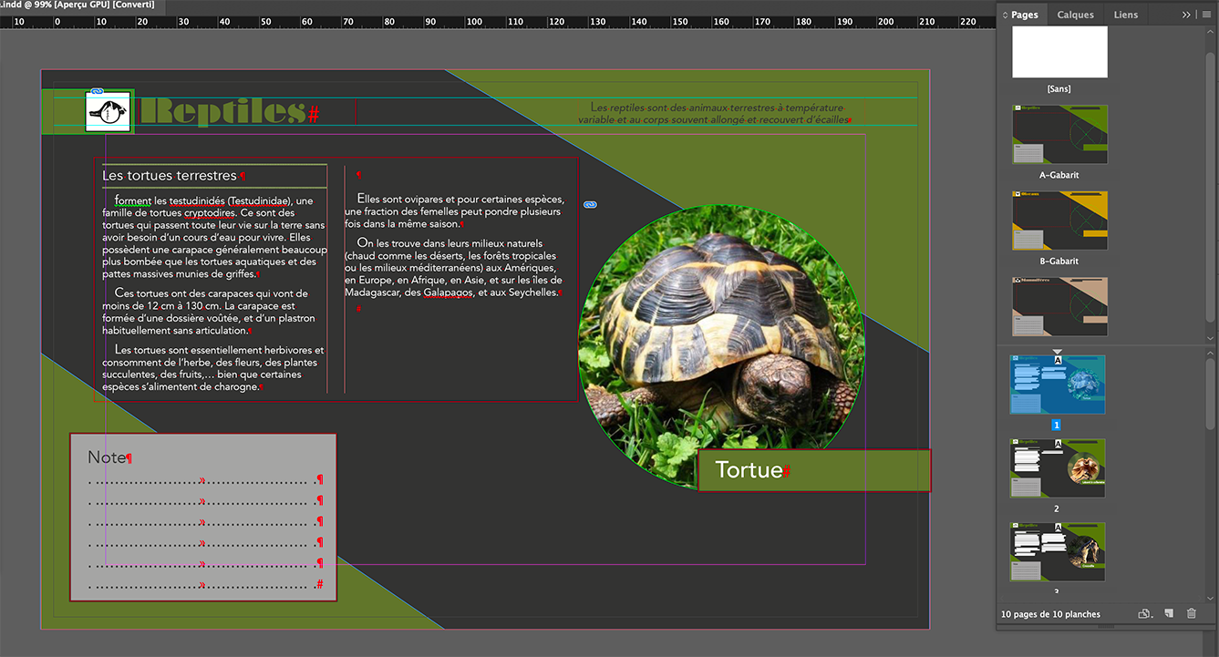Click the blue text thread icon on the canvas

pyautogui.click(x=590, y=204)
